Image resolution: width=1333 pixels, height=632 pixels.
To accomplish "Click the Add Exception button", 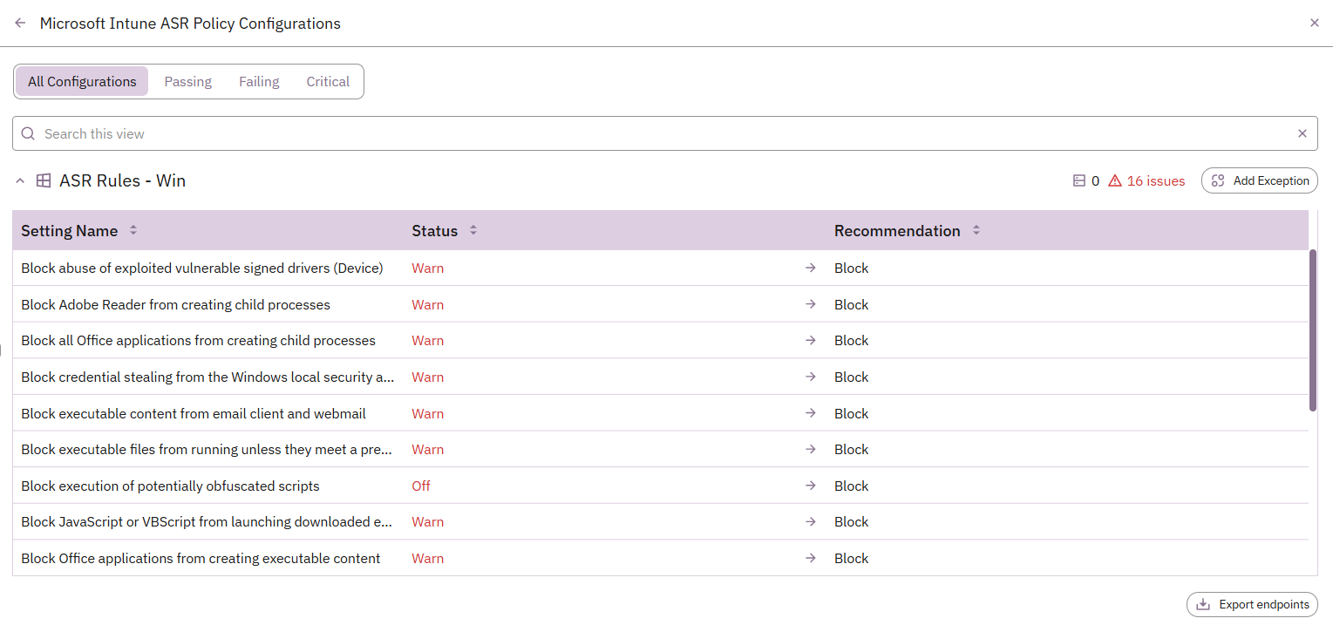I will pos(1259,180).
